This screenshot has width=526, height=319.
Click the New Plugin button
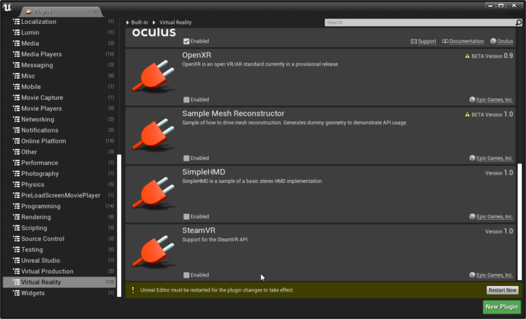click(501, 307)
